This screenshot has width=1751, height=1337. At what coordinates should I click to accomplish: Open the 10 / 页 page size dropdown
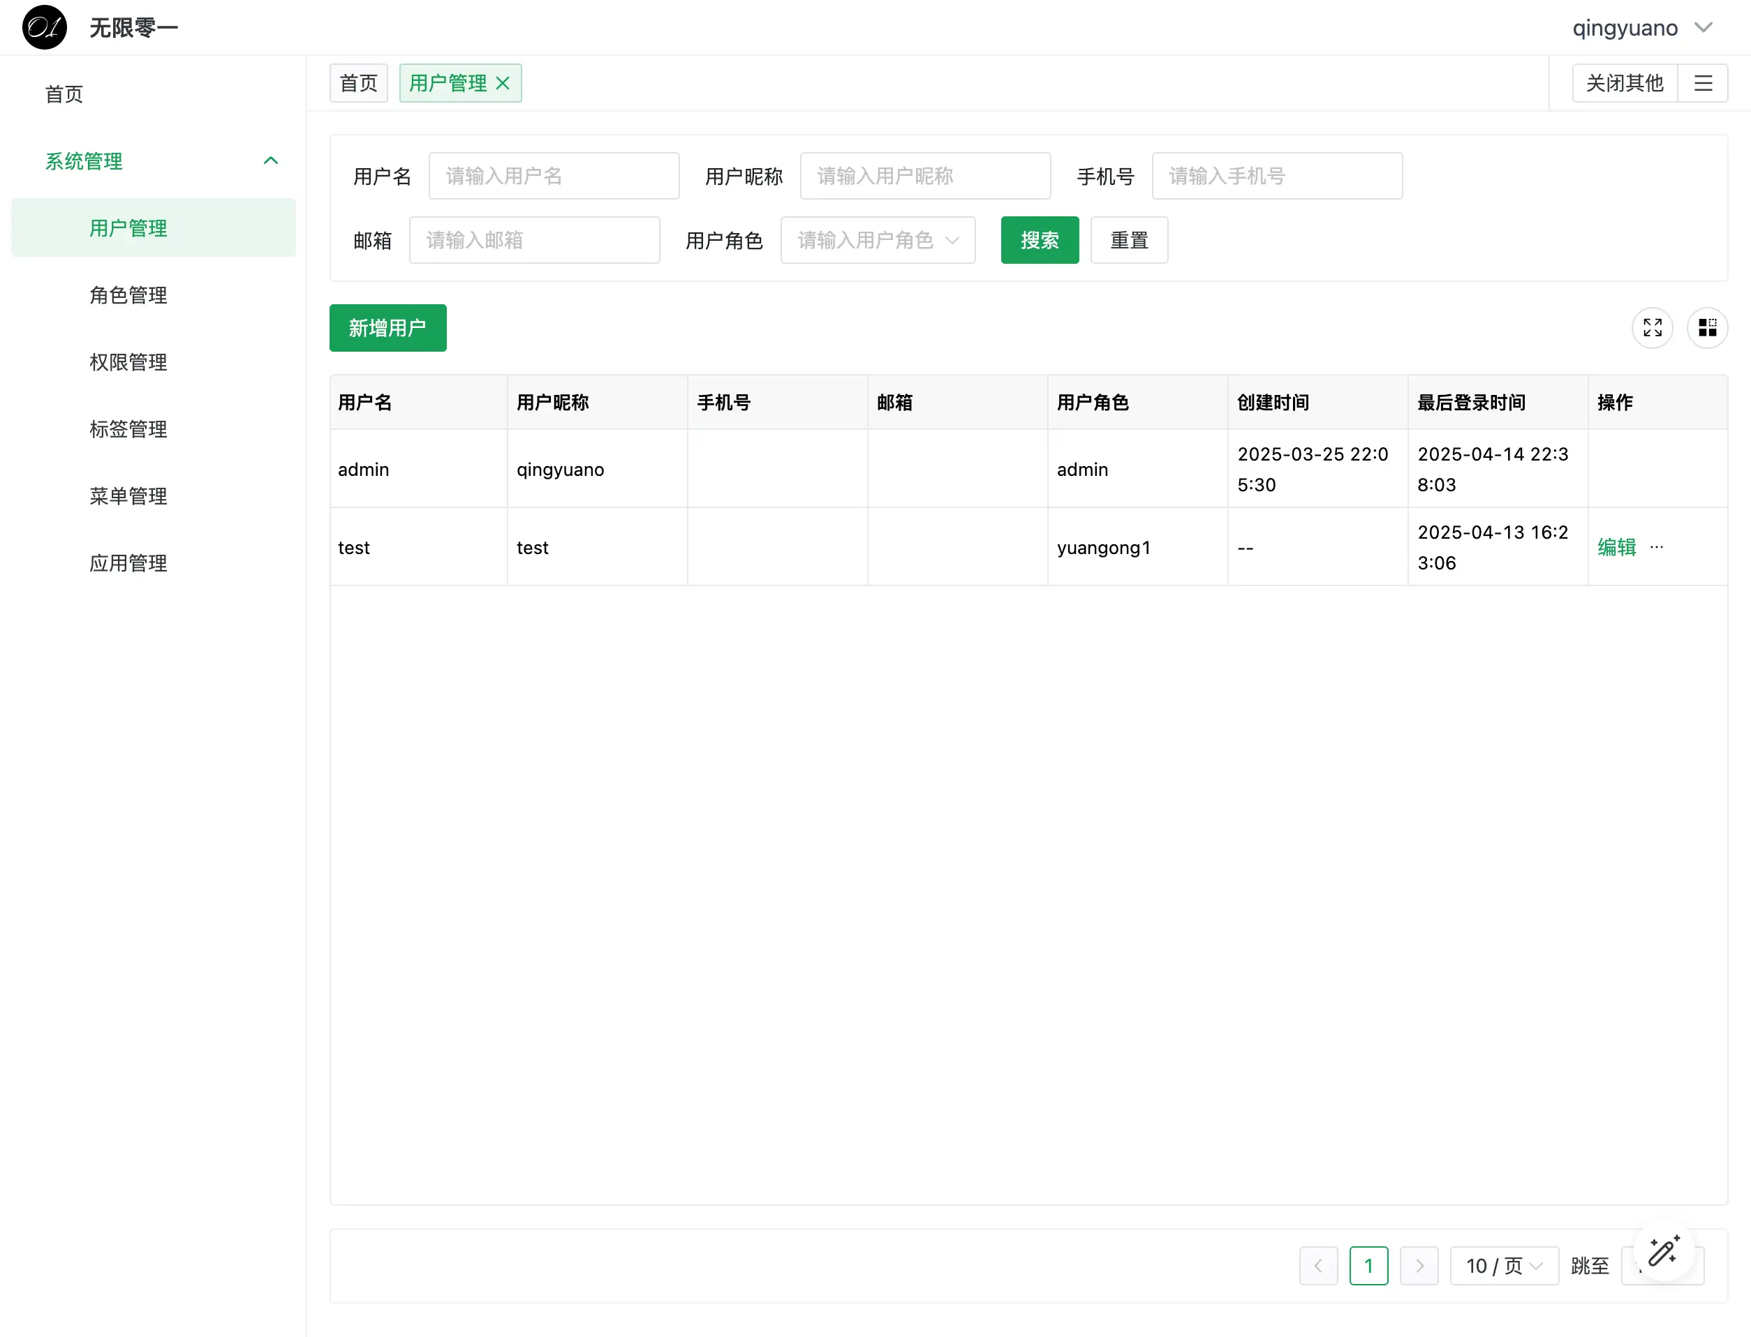(1503, 1265)
